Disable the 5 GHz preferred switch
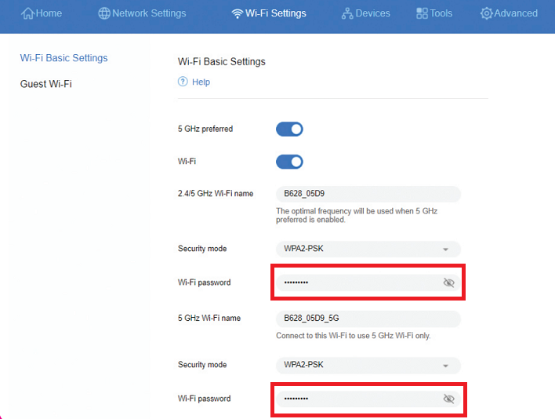 click(x=289, y=129)
